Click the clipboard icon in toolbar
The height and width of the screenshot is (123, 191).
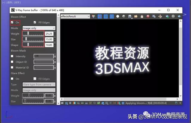(x=142, y=16)
